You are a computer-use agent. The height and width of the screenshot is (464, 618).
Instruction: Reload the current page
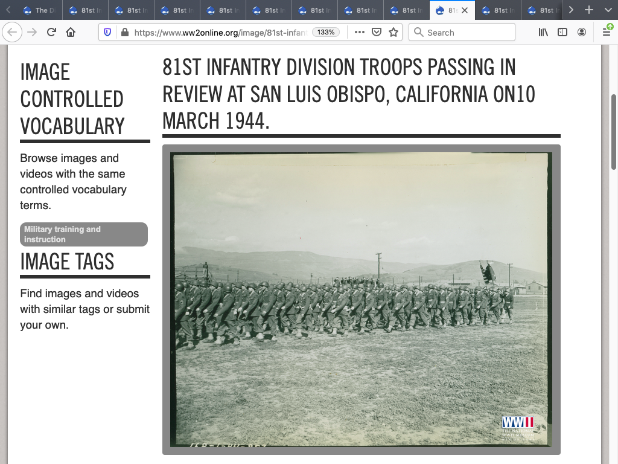[51, 33]
